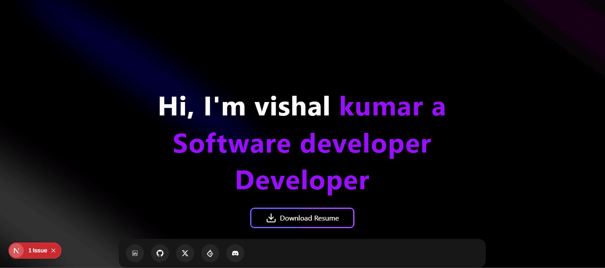The width and height of the screenshot is (605, 268).
Task: Open Next.js dev tools N icon
Action: click(x=17, y=251)
